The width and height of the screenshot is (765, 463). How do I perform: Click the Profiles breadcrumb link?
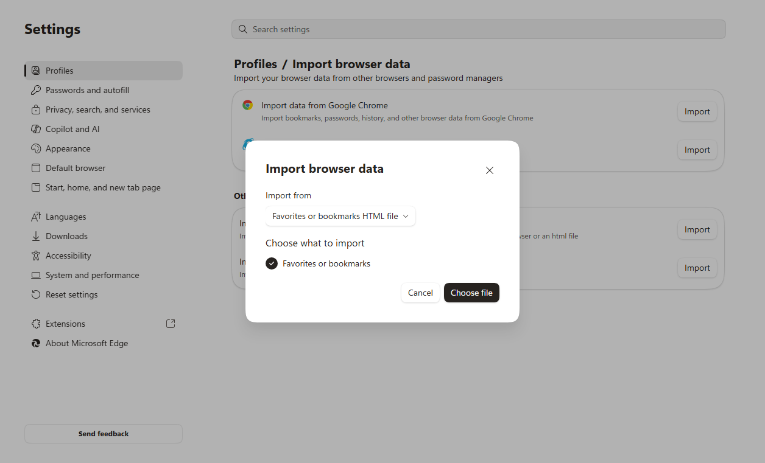click(255, 64)
